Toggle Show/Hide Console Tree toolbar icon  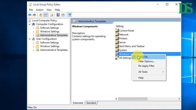point(46,15)
